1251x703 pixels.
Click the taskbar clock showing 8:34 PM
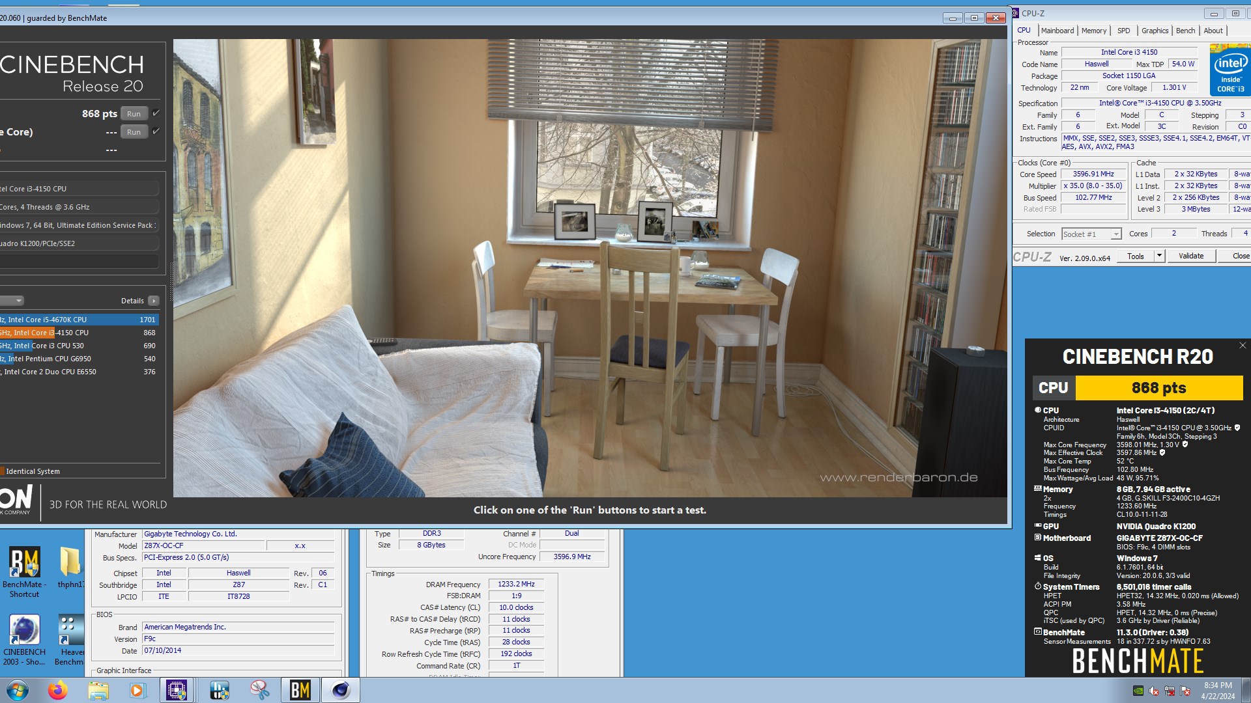point(1218,691)
